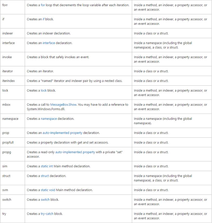Click the 'indexer' snippet name cell

pos(12,33)
